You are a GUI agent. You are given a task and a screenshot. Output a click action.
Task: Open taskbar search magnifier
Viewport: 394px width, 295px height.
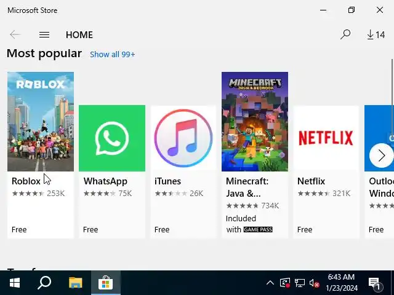pyautogui.click(x=44, y=283)
